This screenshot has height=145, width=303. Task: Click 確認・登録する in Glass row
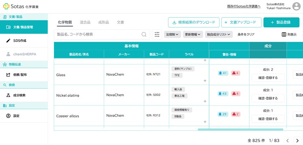coord(268,78)
